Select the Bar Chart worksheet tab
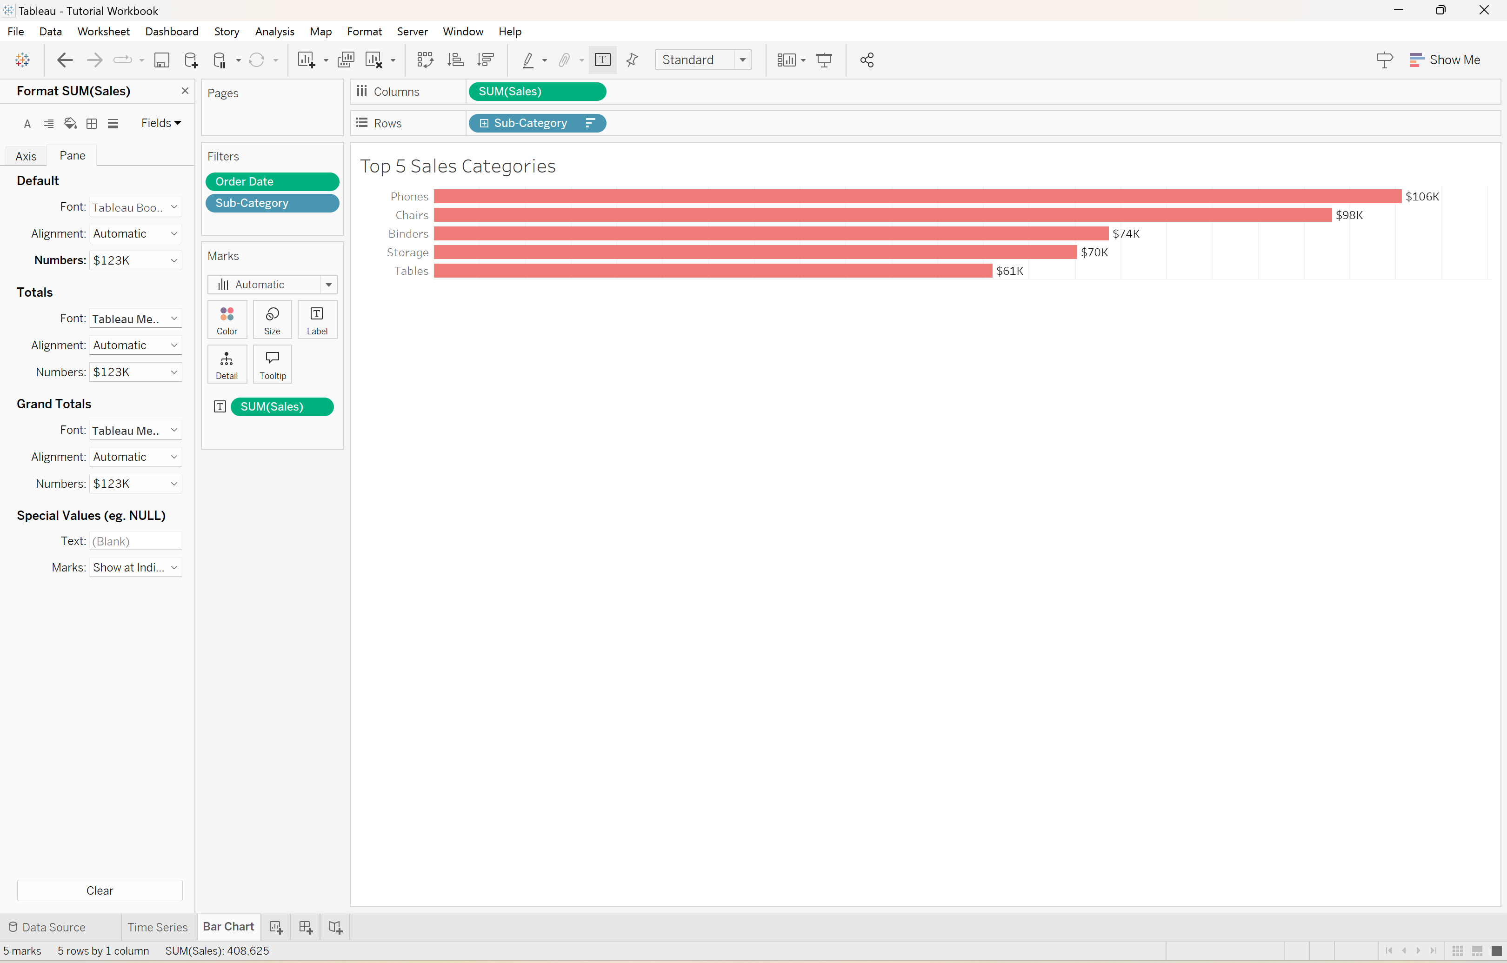 click(227, 927)
